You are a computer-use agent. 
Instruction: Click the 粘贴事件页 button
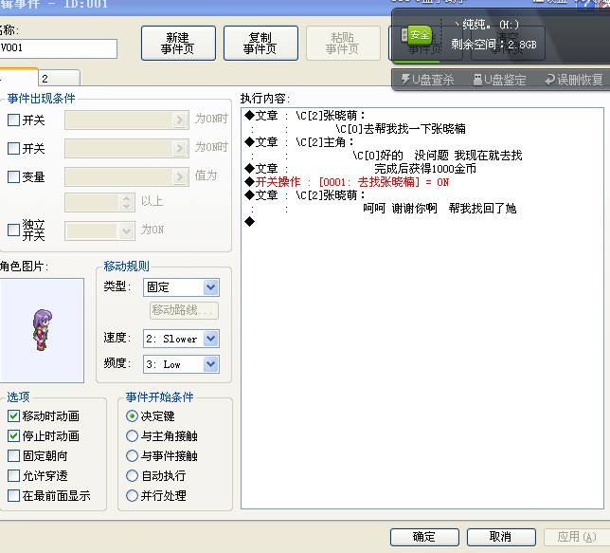(343, 44)
